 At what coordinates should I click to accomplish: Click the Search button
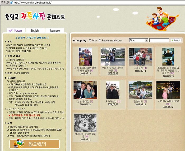coord(176,40)
